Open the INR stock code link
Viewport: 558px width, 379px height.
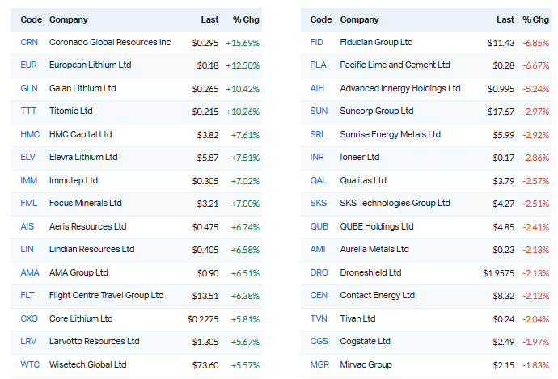click(x=317, y=157)
